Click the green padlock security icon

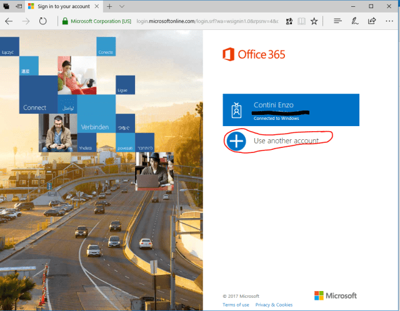tap(65, 21)
